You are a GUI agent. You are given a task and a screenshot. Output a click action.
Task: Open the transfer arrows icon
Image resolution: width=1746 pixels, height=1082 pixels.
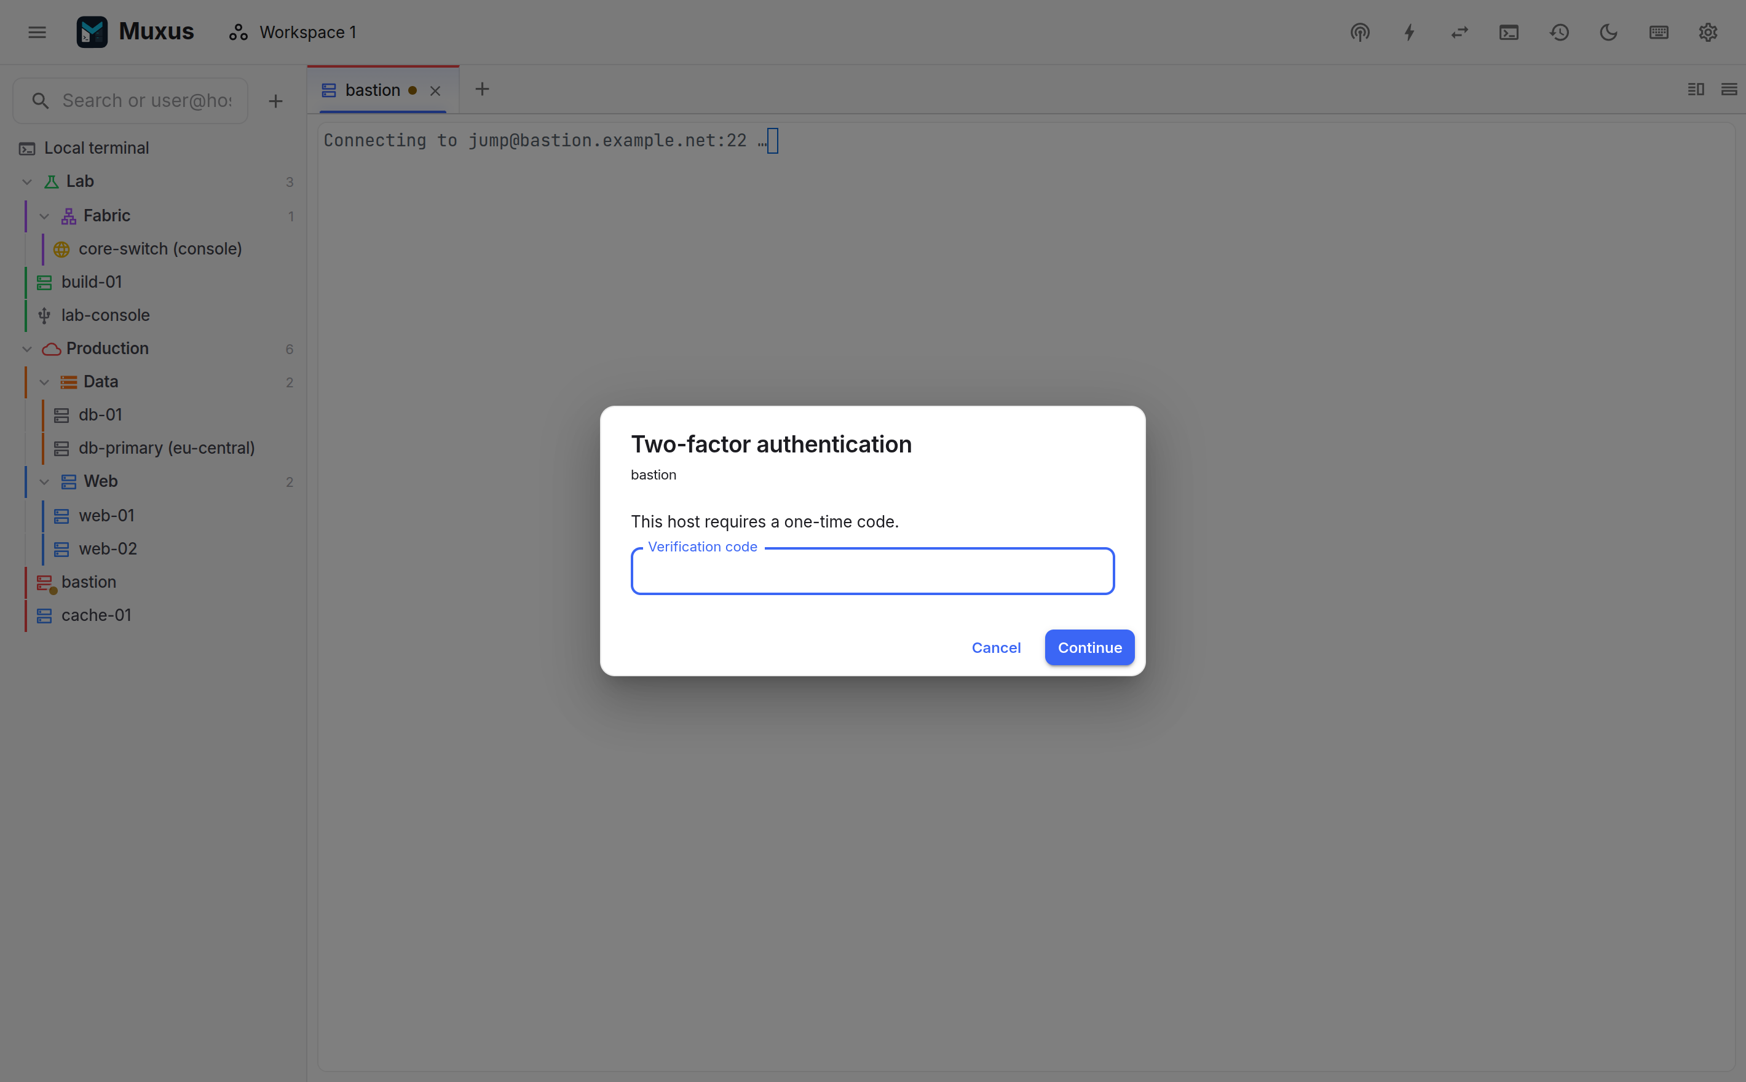point(1460,32)
